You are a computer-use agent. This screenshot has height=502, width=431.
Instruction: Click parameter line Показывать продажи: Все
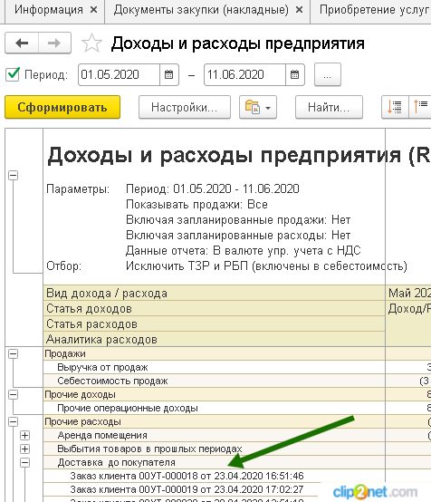[196, 205]
